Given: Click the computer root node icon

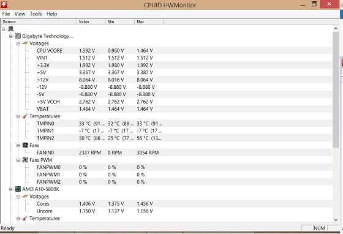Looking at the screenshot, I should pyautogui.click(x=11, y=29).
